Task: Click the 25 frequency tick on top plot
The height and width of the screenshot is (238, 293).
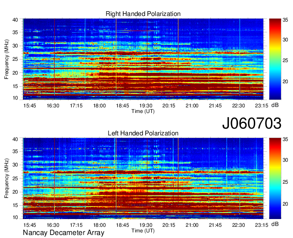Action: (15, 60)
